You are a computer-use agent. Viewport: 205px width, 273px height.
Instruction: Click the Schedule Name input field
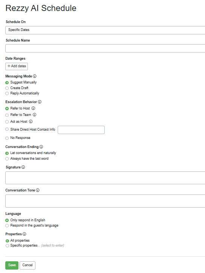(105, 48)
